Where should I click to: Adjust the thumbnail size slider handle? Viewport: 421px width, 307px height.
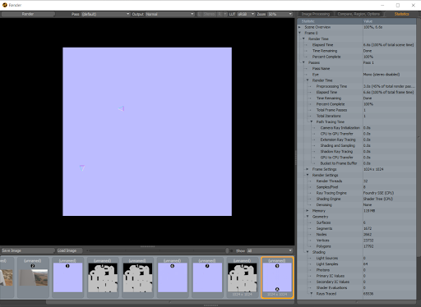click(x=227, y=250)
